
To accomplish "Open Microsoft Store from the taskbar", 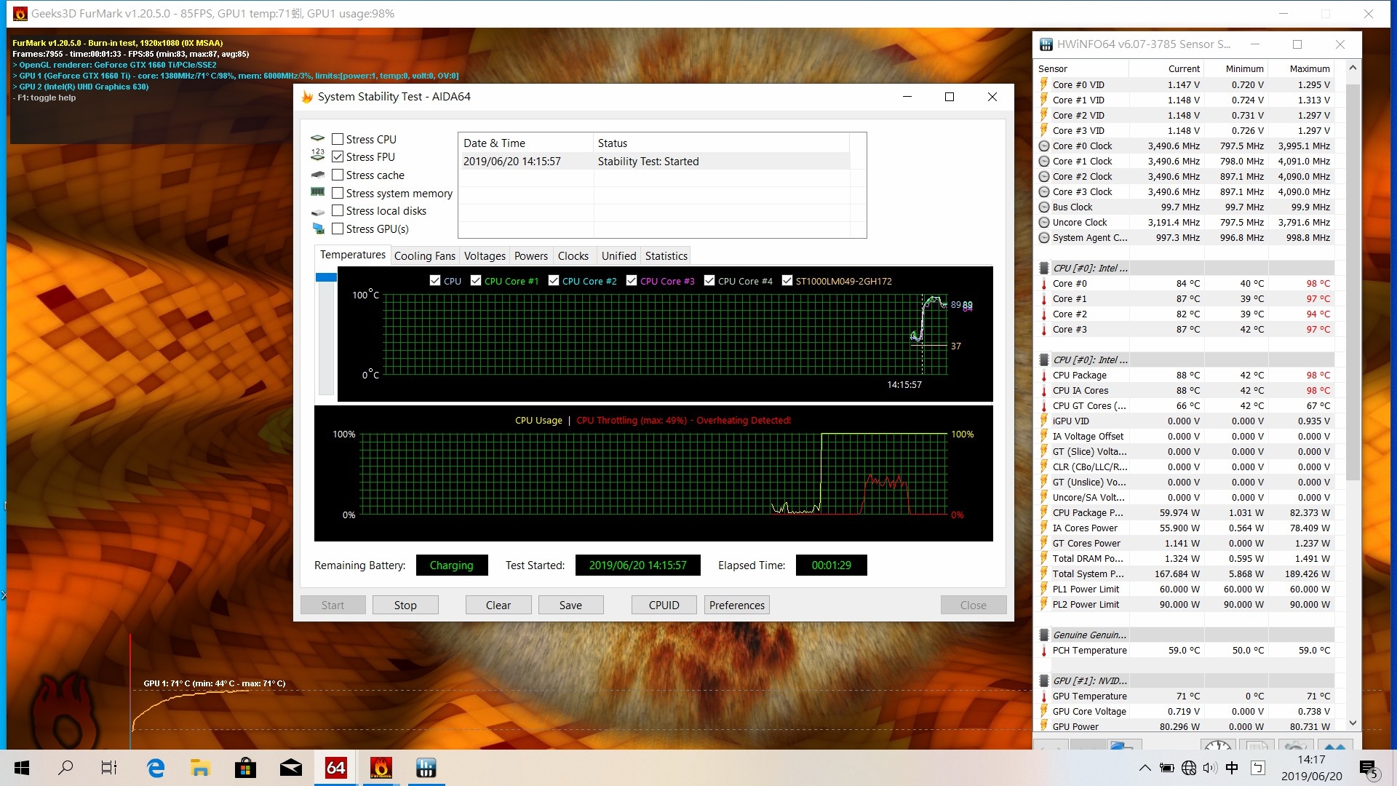I will point(245,768).
